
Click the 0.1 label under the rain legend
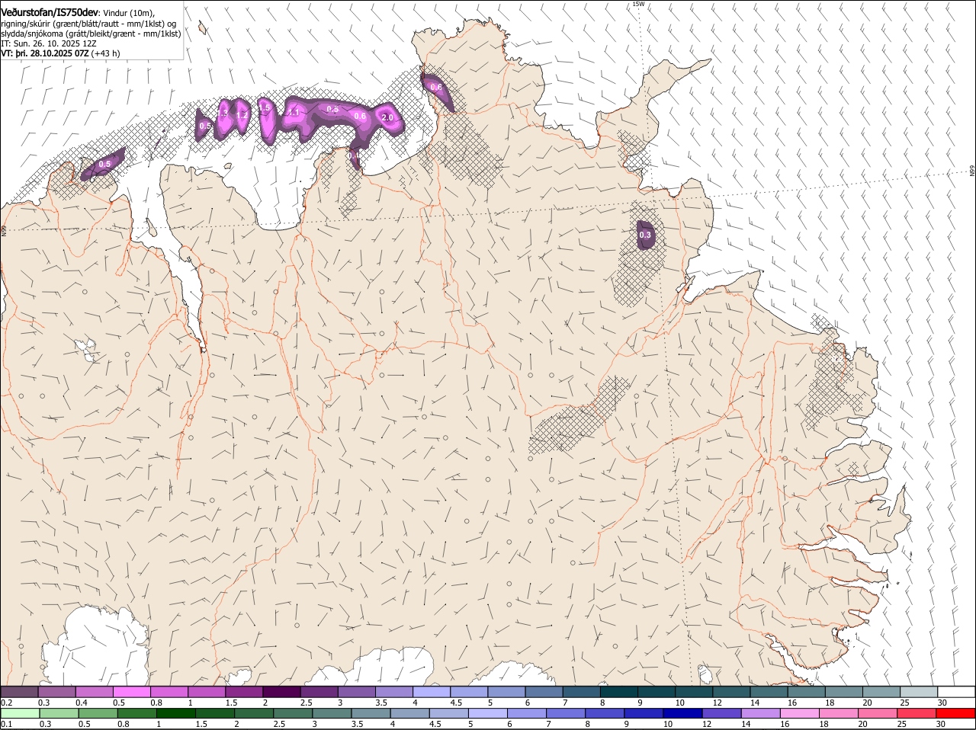6,724
